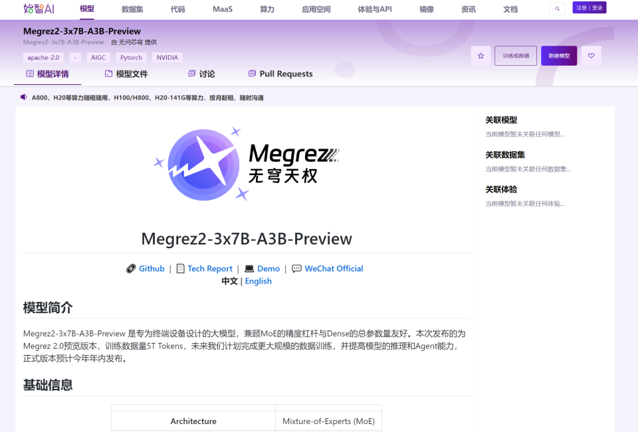Click the 训练或微调 button
This screenshot has height=432, width=638.
tap(516, 56)
